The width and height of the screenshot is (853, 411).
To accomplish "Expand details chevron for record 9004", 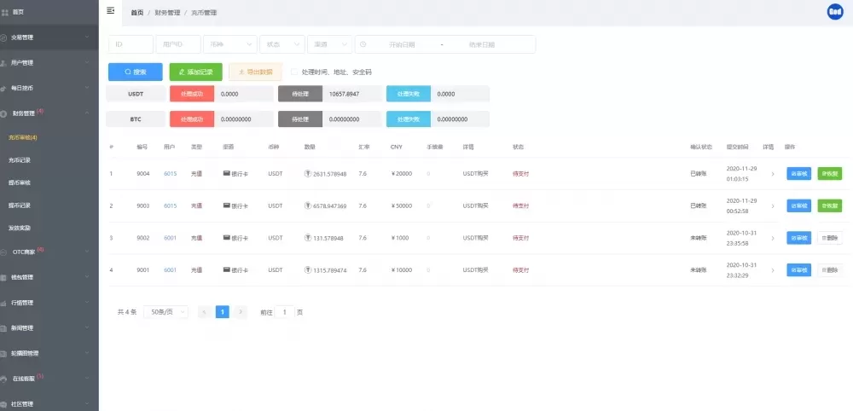I will click(773, 174).
